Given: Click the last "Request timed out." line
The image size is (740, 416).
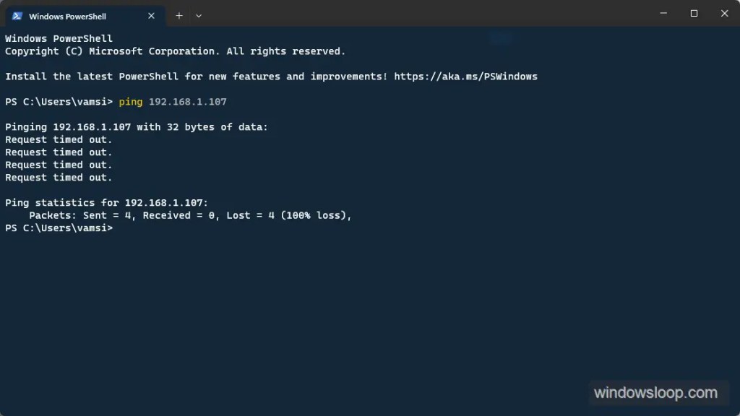Looking at the screenshot, I should point(59,178).
